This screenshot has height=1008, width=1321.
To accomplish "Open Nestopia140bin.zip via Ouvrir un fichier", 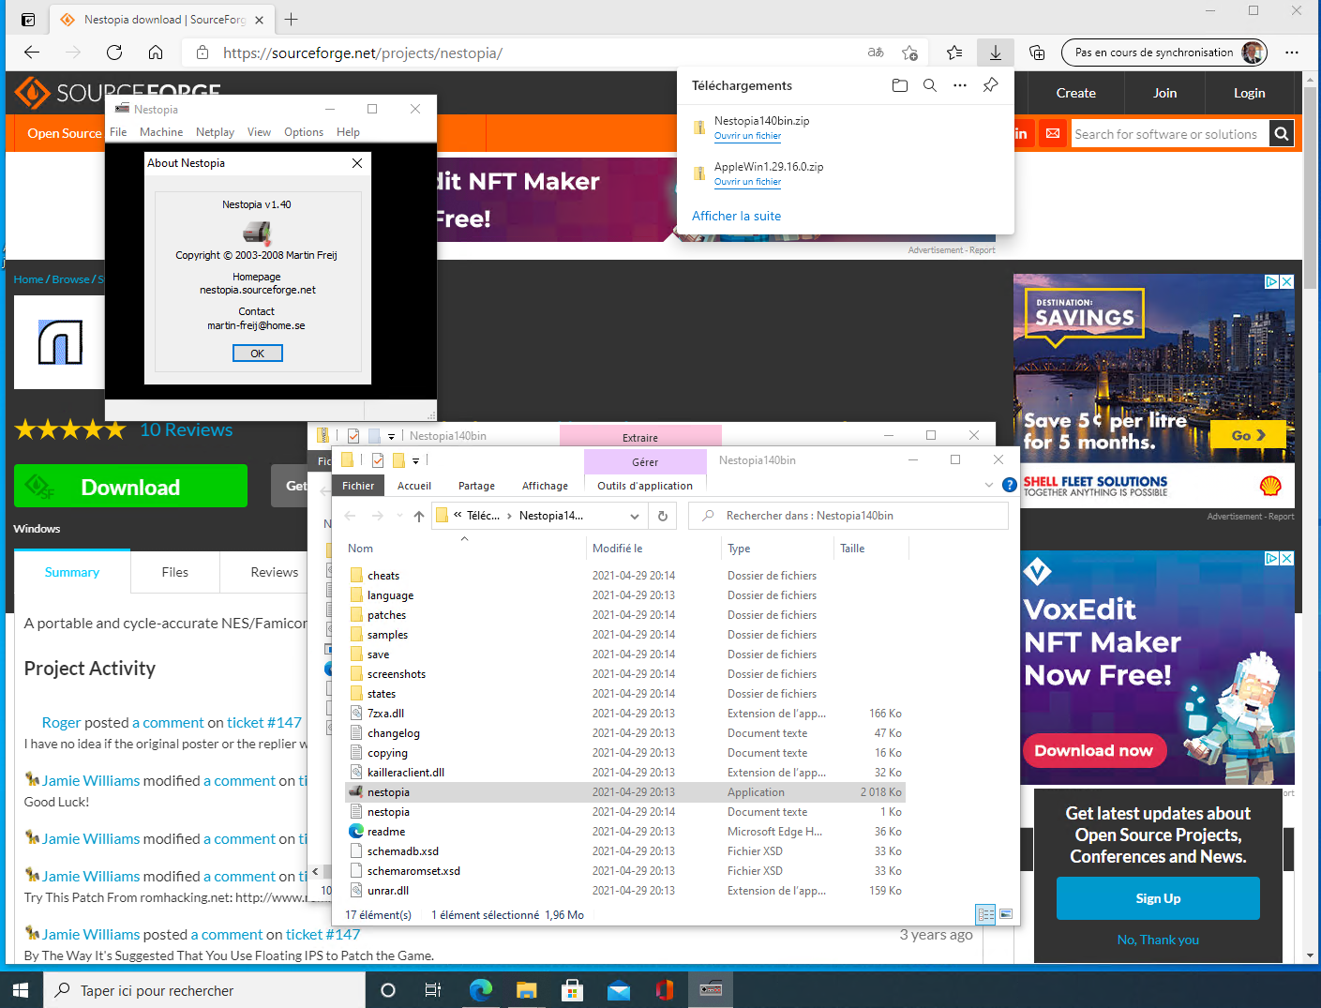I will (x=747, y=136).
